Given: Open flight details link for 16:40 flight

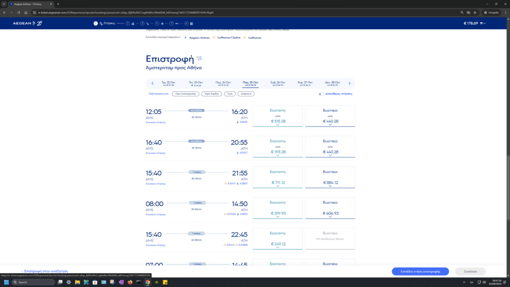Looking at the screenshot, I should (155, 153).
